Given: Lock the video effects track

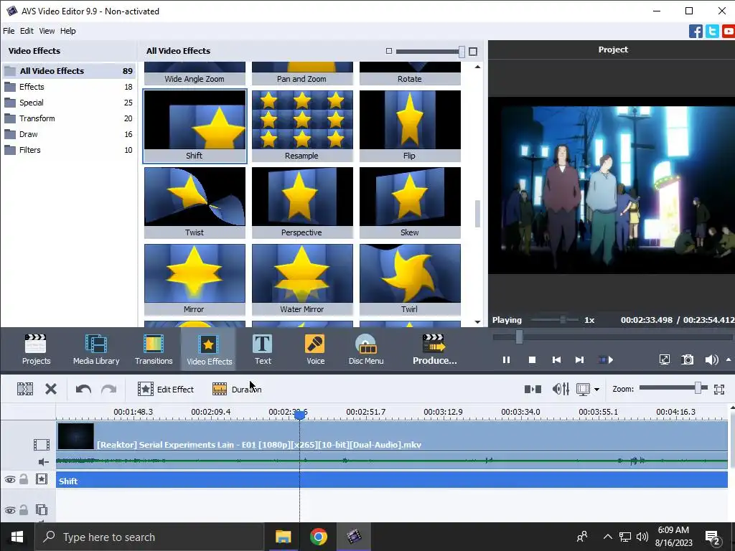Looking at the screenshot, I should pos(24,479).
